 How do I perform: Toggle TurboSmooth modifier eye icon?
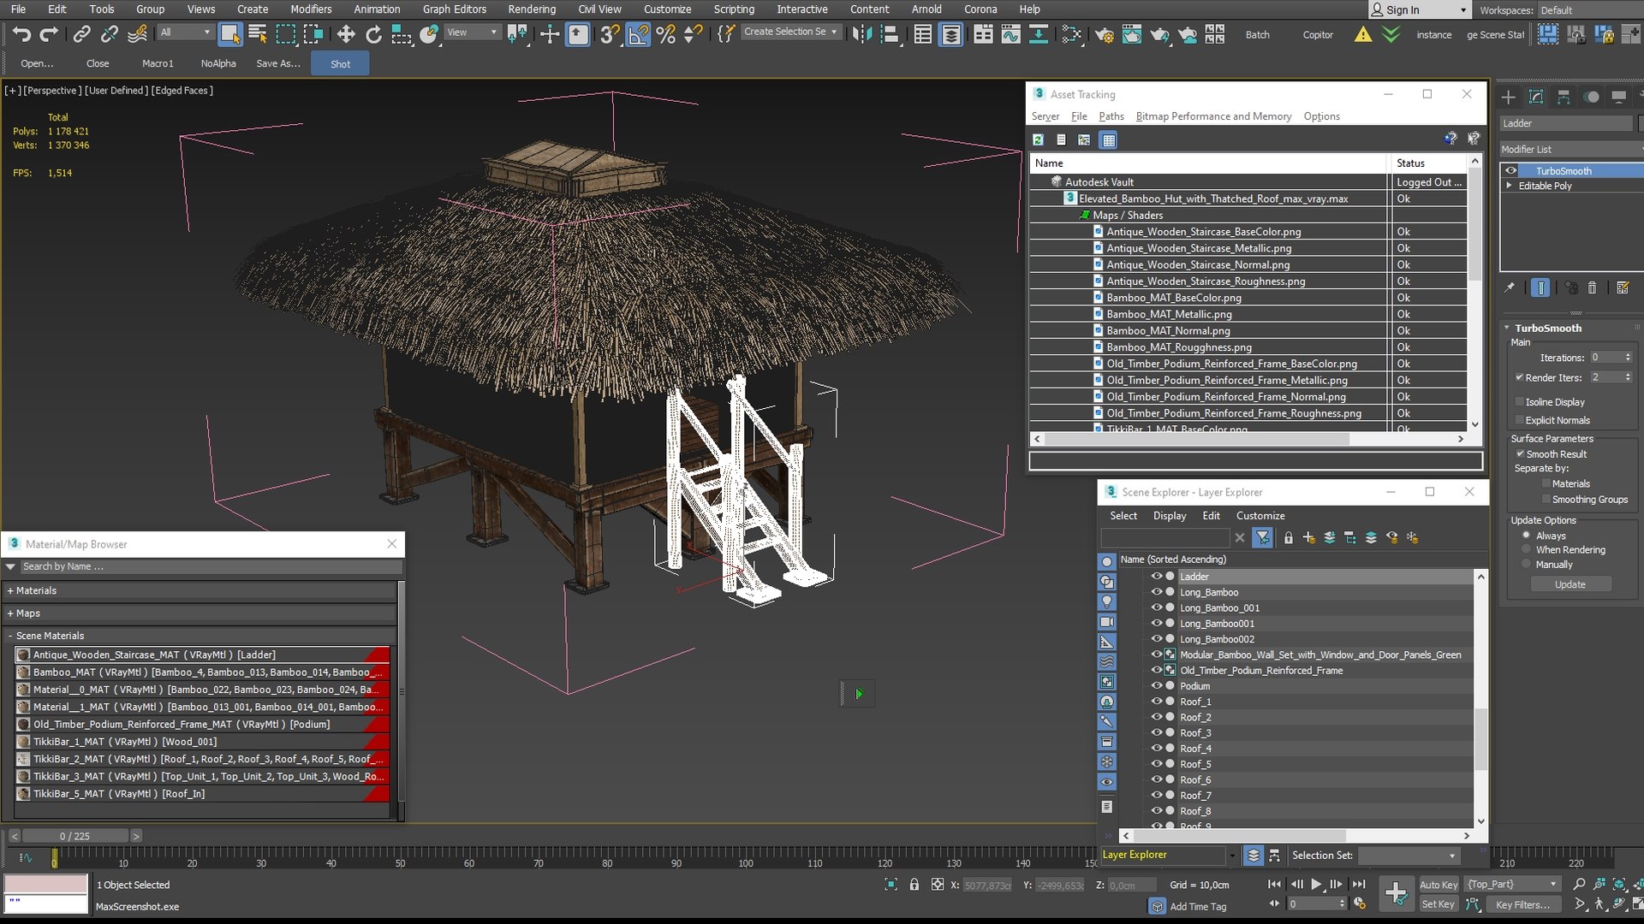point(1511,170)
